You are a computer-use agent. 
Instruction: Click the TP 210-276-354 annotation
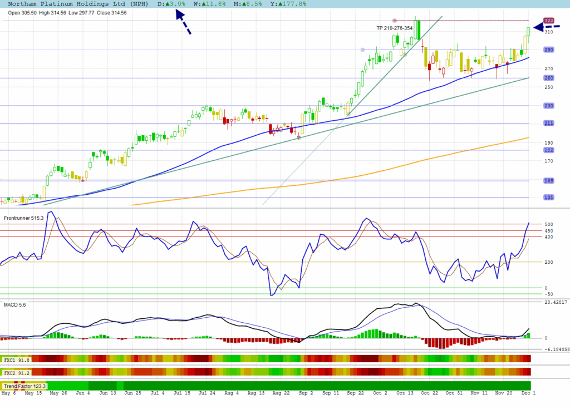coord(394,28)
